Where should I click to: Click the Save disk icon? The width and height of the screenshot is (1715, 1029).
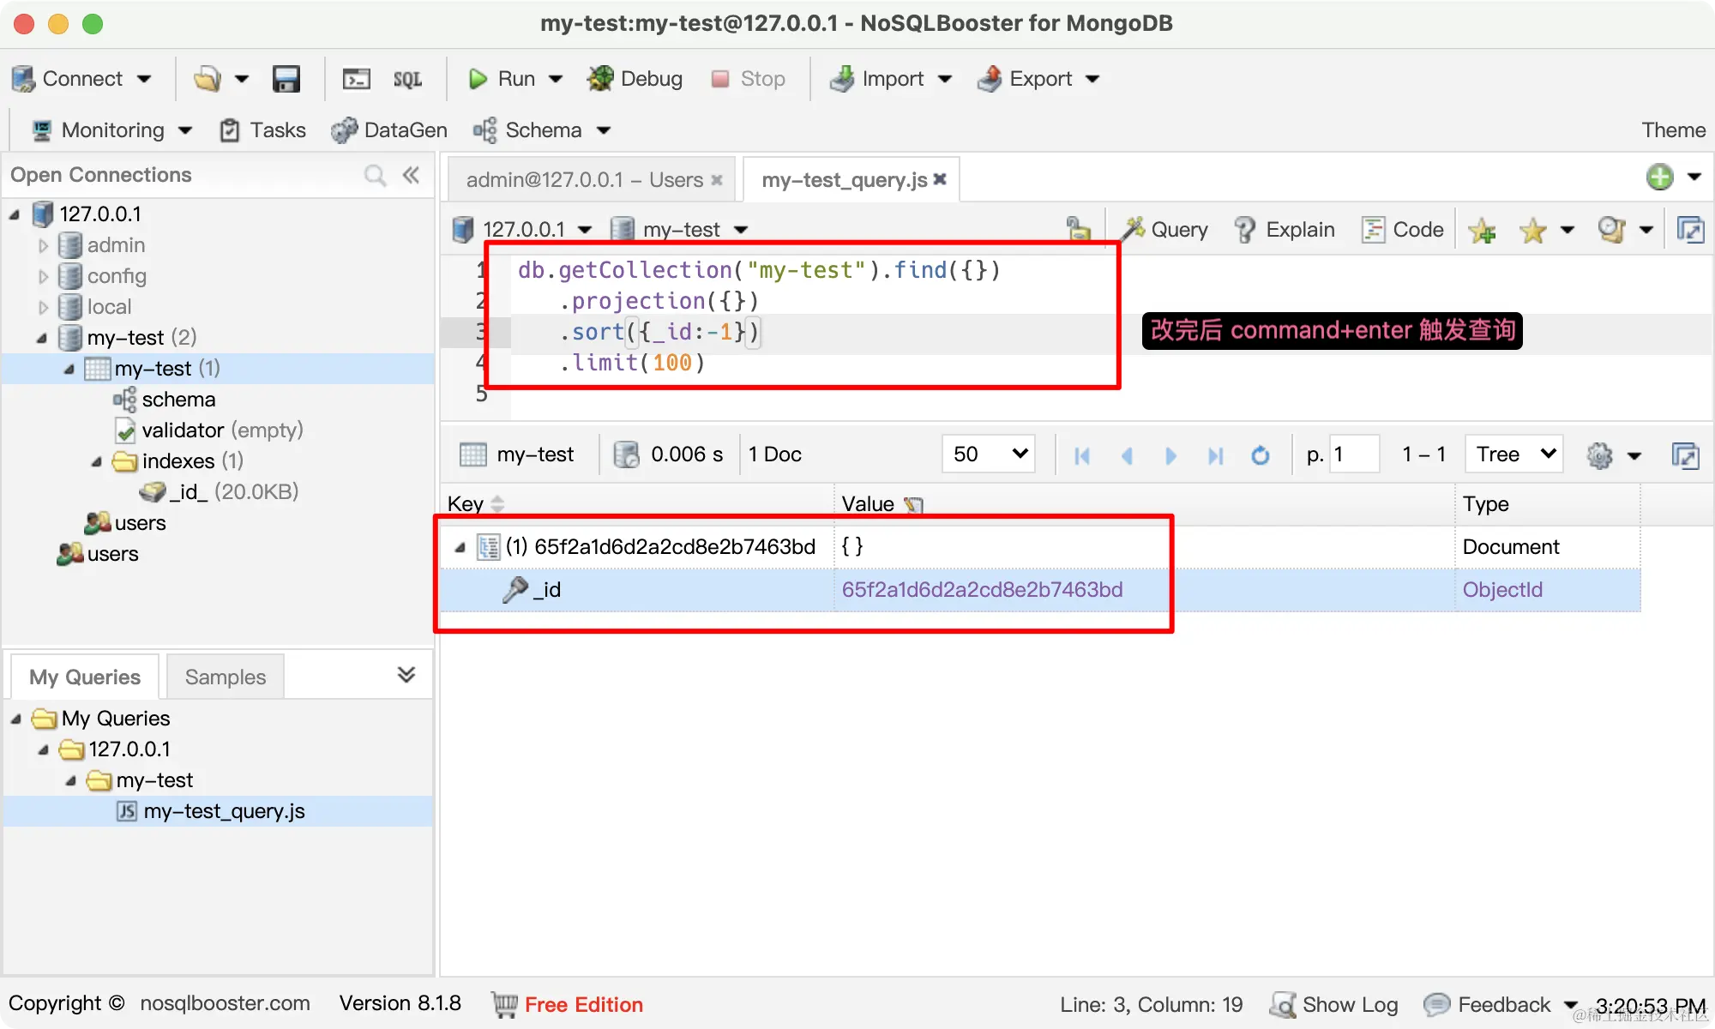[x=286, y=79]
